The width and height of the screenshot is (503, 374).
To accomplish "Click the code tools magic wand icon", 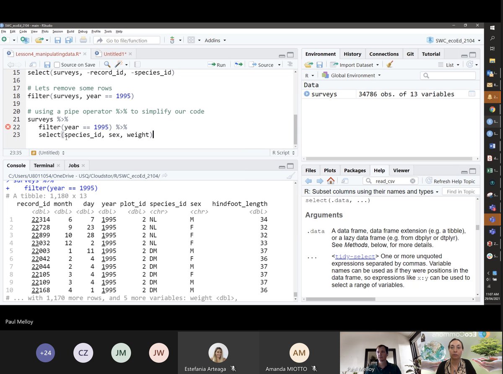I will click(119, 65).
